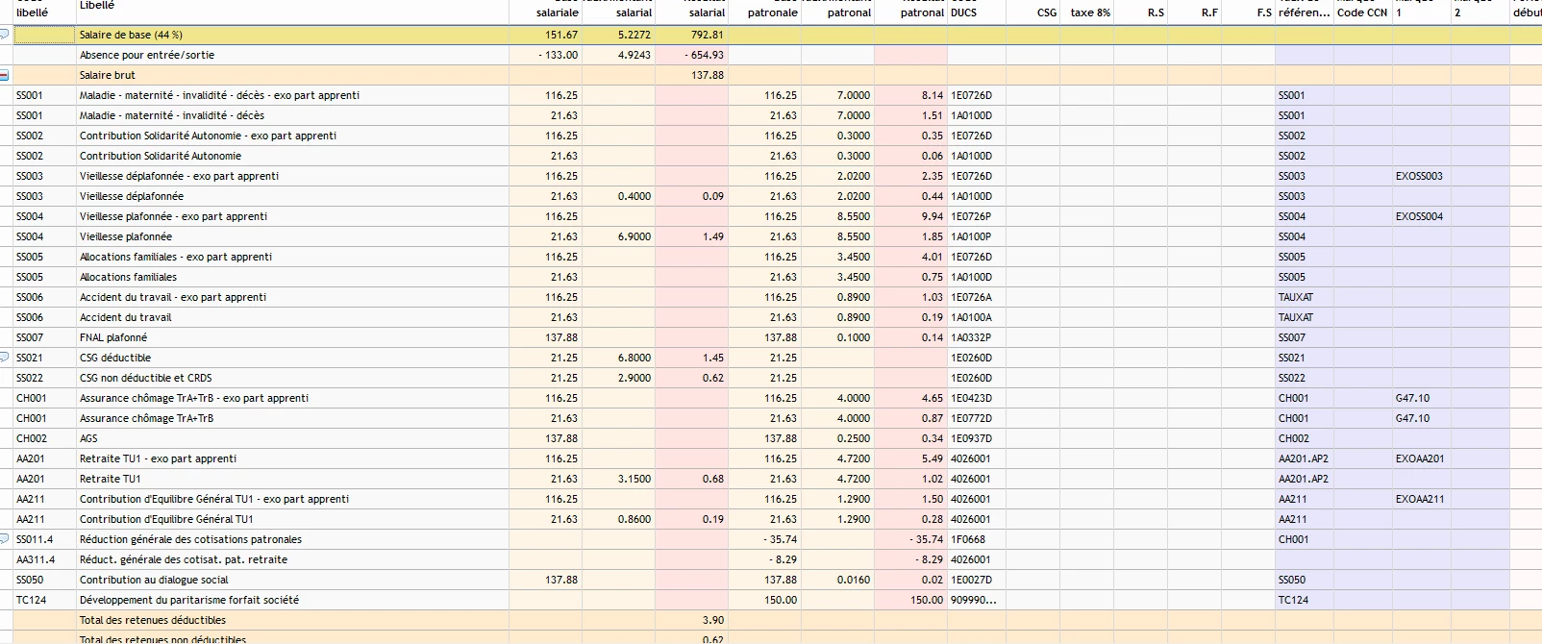Click the EXOAA211 marker cell
The height and width of the screenshot is (644, 1542).
pyautogui.click(x=1421, y=499)
